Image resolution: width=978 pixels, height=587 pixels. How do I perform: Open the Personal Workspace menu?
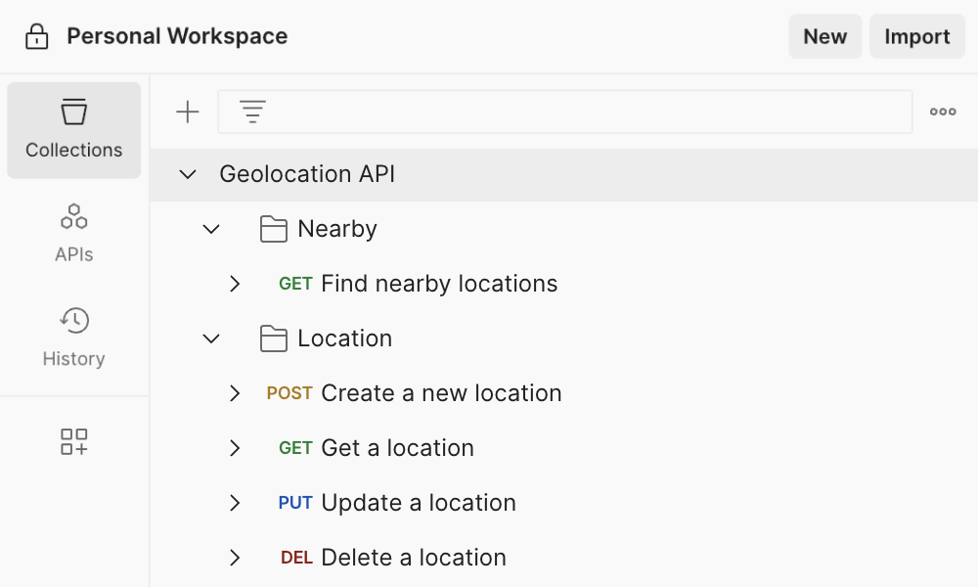pos(176,36)
